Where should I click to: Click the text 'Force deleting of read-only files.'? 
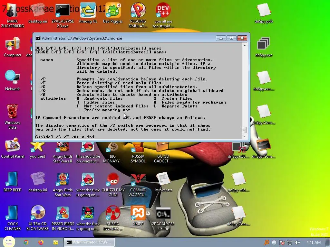[x=120, y=83]
